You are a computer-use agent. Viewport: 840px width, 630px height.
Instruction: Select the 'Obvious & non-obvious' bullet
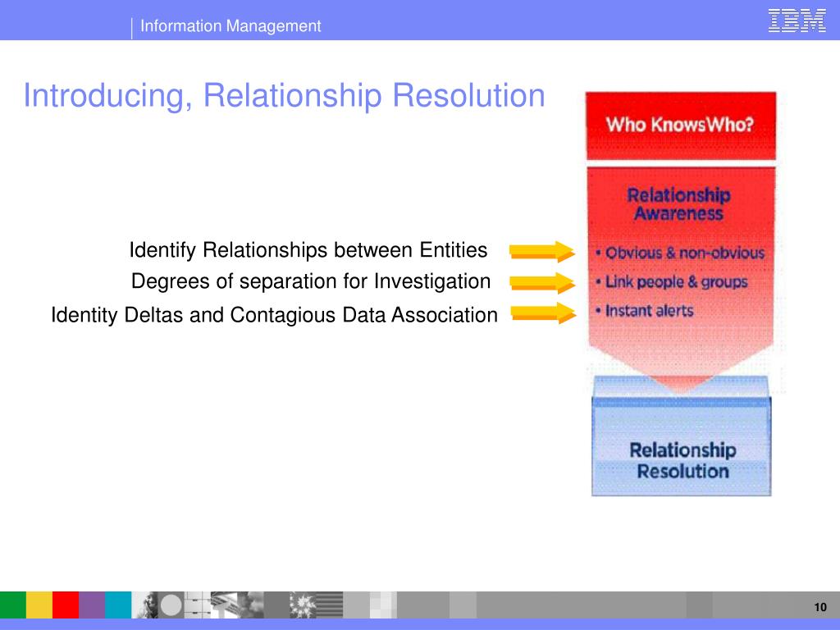[680, 253]
